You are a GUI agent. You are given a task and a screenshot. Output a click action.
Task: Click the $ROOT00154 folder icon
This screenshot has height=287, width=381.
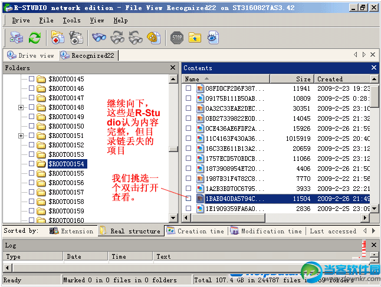coord(41,164)
